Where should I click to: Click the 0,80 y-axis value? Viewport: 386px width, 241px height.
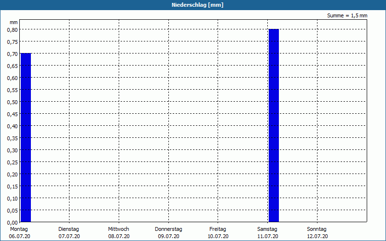13,30
